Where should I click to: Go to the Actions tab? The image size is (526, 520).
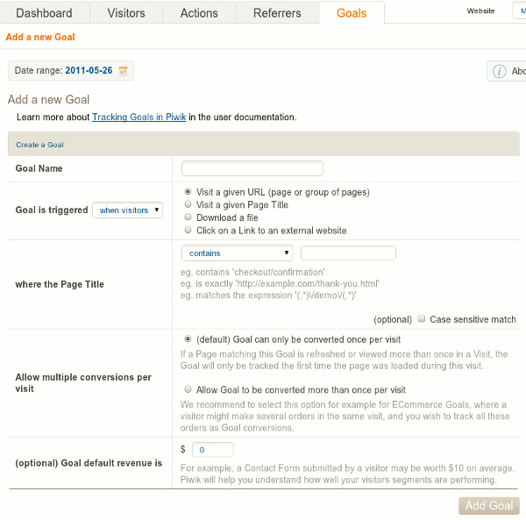tap(199, 13)
